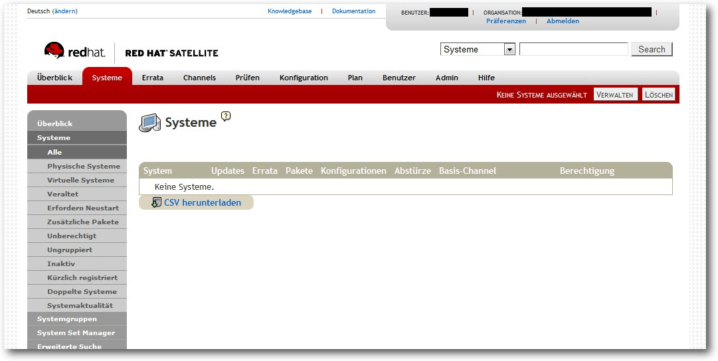
Task: Sort by the Basis-Channel column header
Action: (x=467, y=171)
